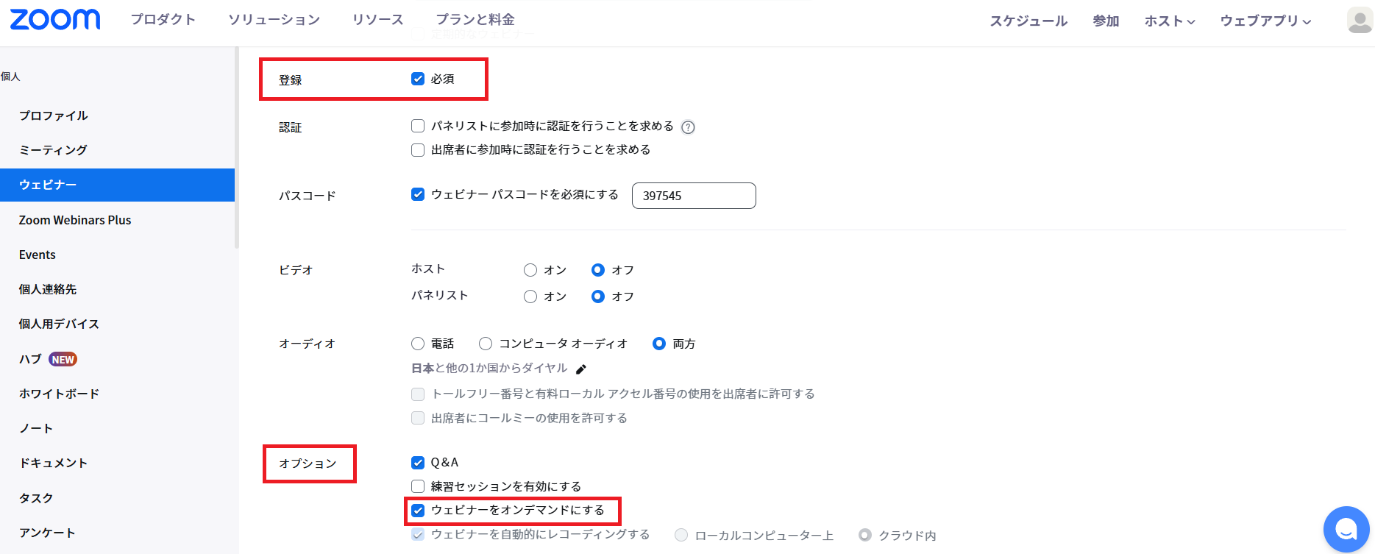Click the sidebar vertical scrollbar

coord(237,147)
